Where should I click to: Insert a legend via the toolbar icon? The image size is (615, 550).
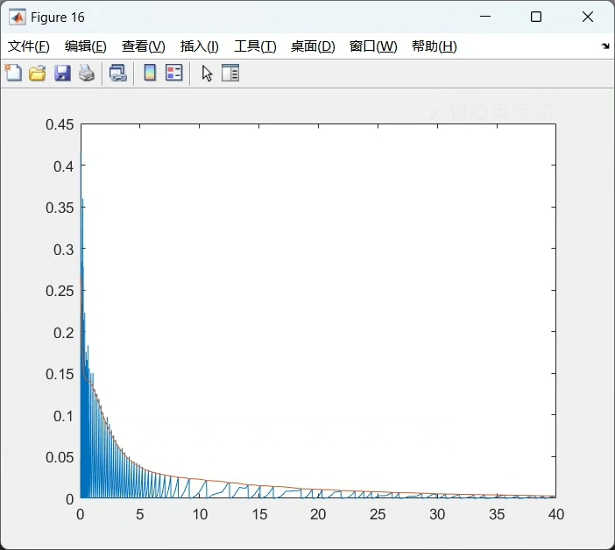174,73
